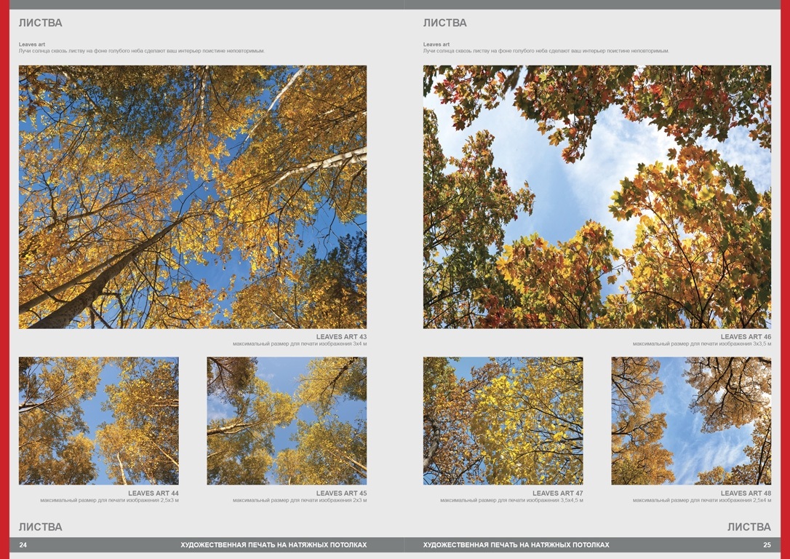This screenshot has height=559, width=790.
Task: Click the LEAVES ART 44 caption label
Action: [153, 493]
